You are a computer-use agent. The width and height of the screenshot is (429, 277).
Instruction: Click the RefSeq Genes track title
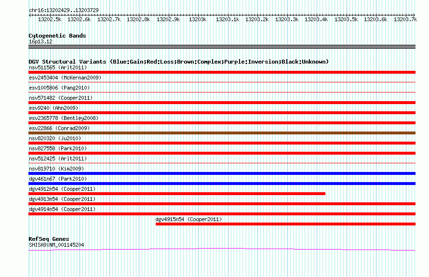click(x=49, y=239)
